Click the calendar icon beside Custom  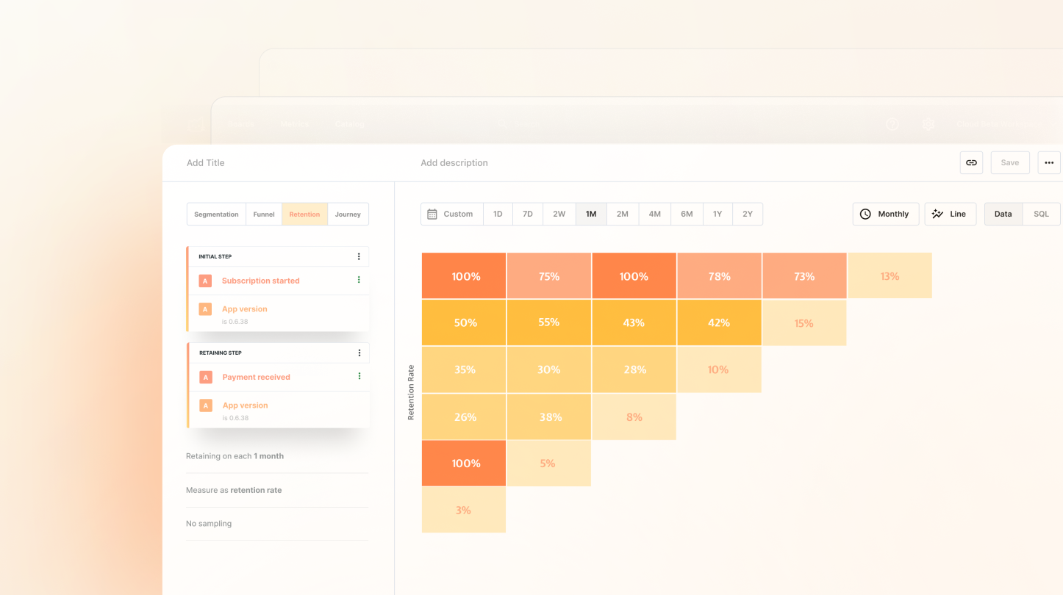coord(432,214)
